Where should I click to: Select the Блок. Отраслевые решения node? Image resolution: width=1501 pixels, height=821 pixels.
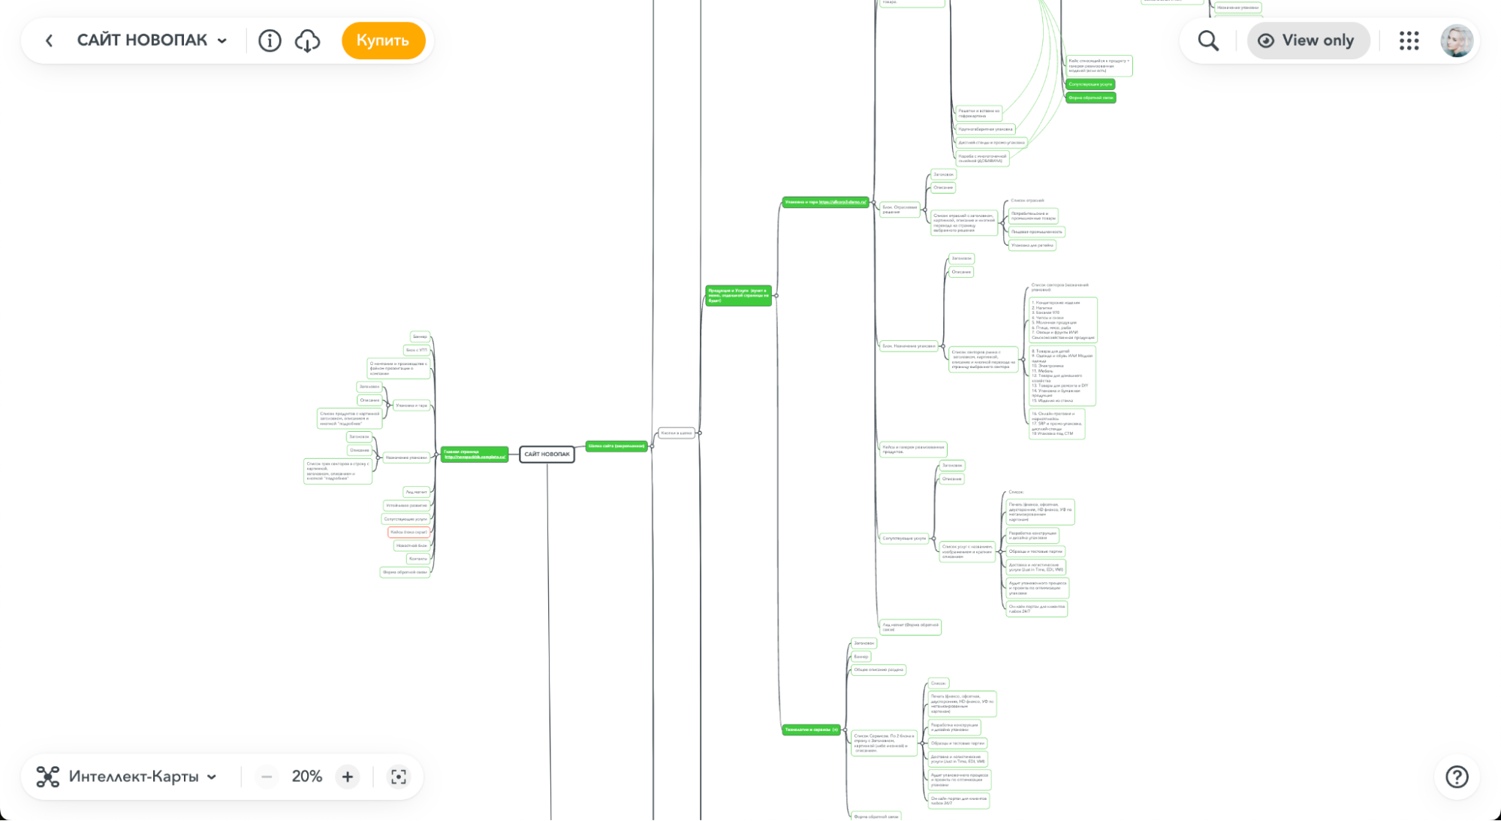(900, 210)
